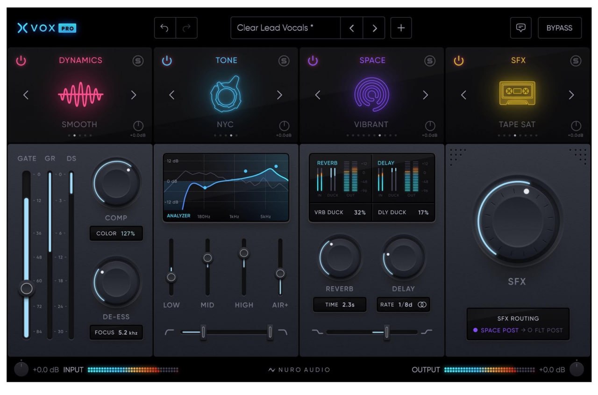Solo the Dynamics module
Screen dimensions: 598x395
pyautogui.click(x=138, y=61)
